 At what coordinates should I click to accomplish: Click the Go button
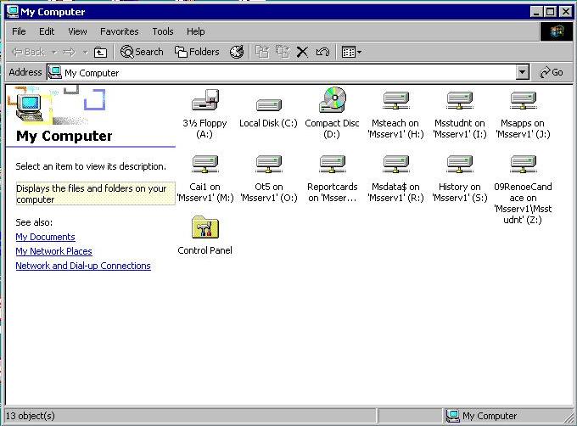coord(552,72)
